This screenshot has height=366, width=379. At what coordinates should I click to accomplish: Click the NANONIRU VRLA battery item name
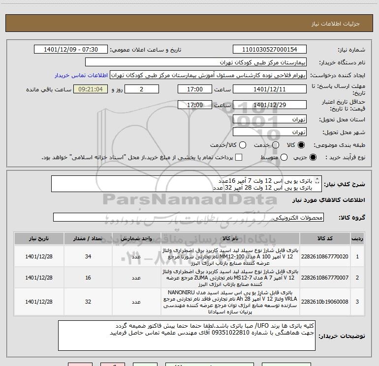(x=230, y=302)
